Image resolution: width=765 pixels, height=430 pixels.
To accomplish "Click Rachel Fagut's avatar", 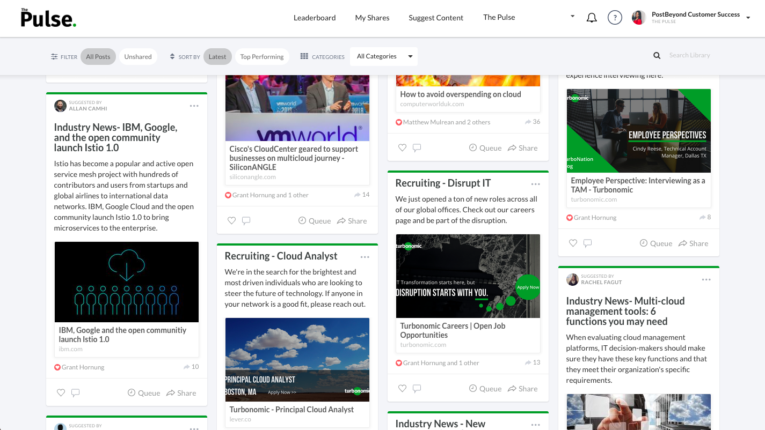I will 573,279.
